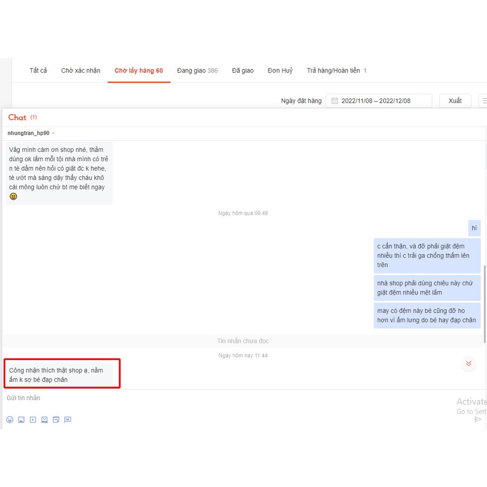Select the Chờ lấy hàng 60 tab
The image size is (487, 487).
coord(139,70)
